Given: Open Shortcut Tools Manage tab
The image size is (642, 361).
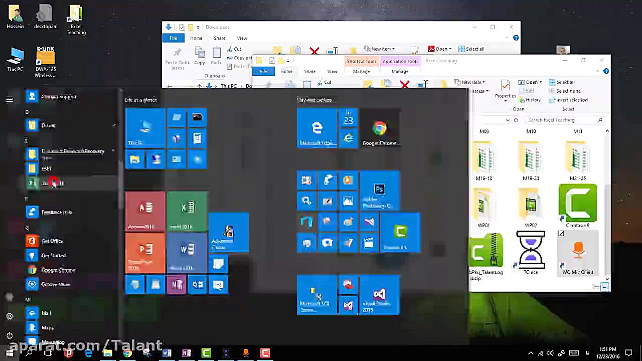Looking at the screenshot, I should [361, 71].
